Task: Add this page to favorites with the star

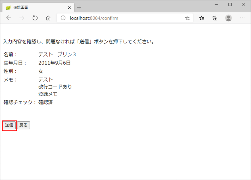Action: tap(187, 18)
